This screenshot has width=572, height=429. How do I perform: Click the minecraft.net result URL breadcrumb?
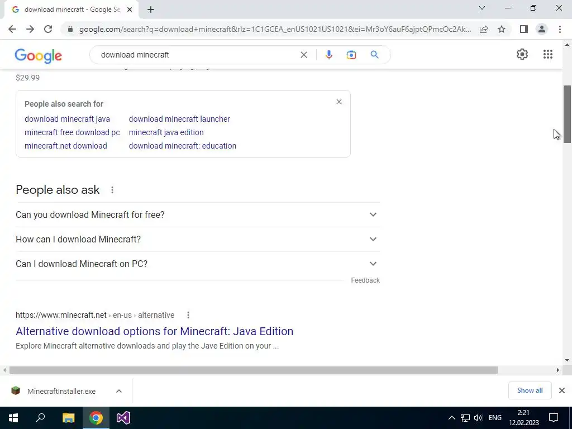(95, 315)
